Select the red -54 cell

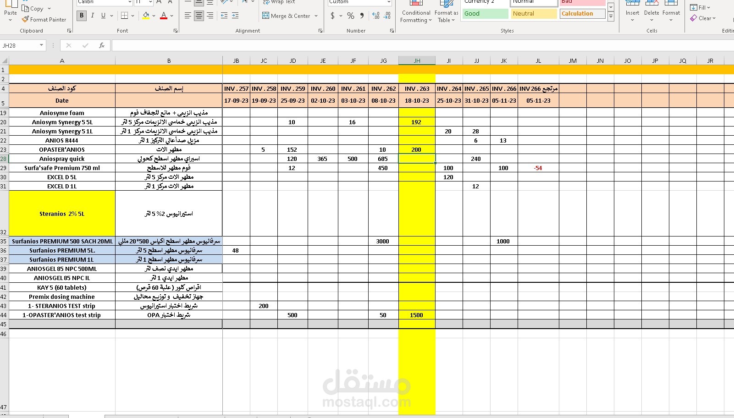click(538, 168)
